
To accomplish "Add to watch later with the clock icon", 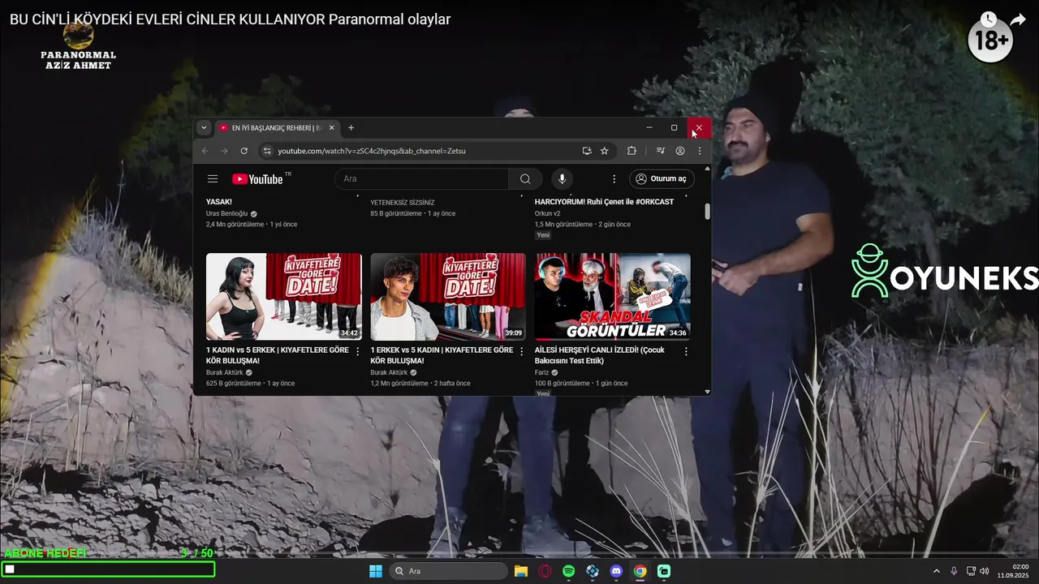I will click(988, 19).
